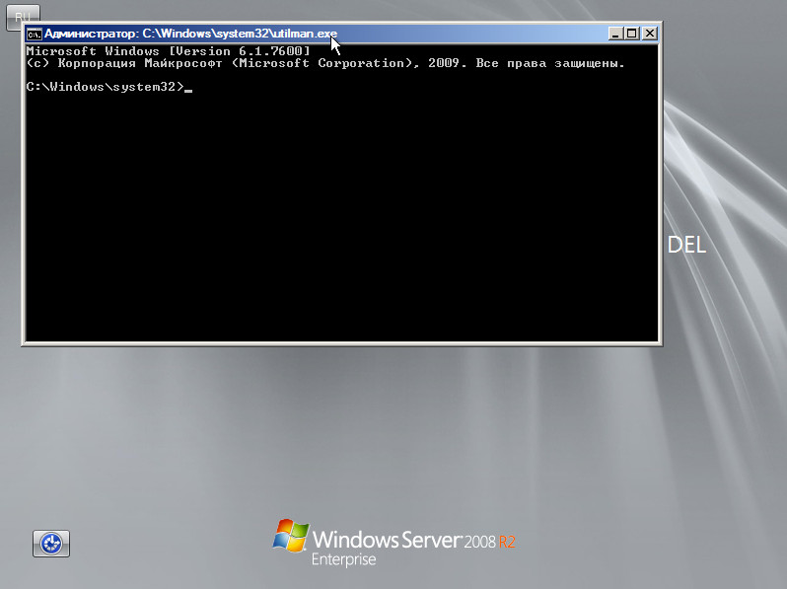Click the bottom border of console window
Viewport: 787px width, 589px height.
click(x=341, y=342)
